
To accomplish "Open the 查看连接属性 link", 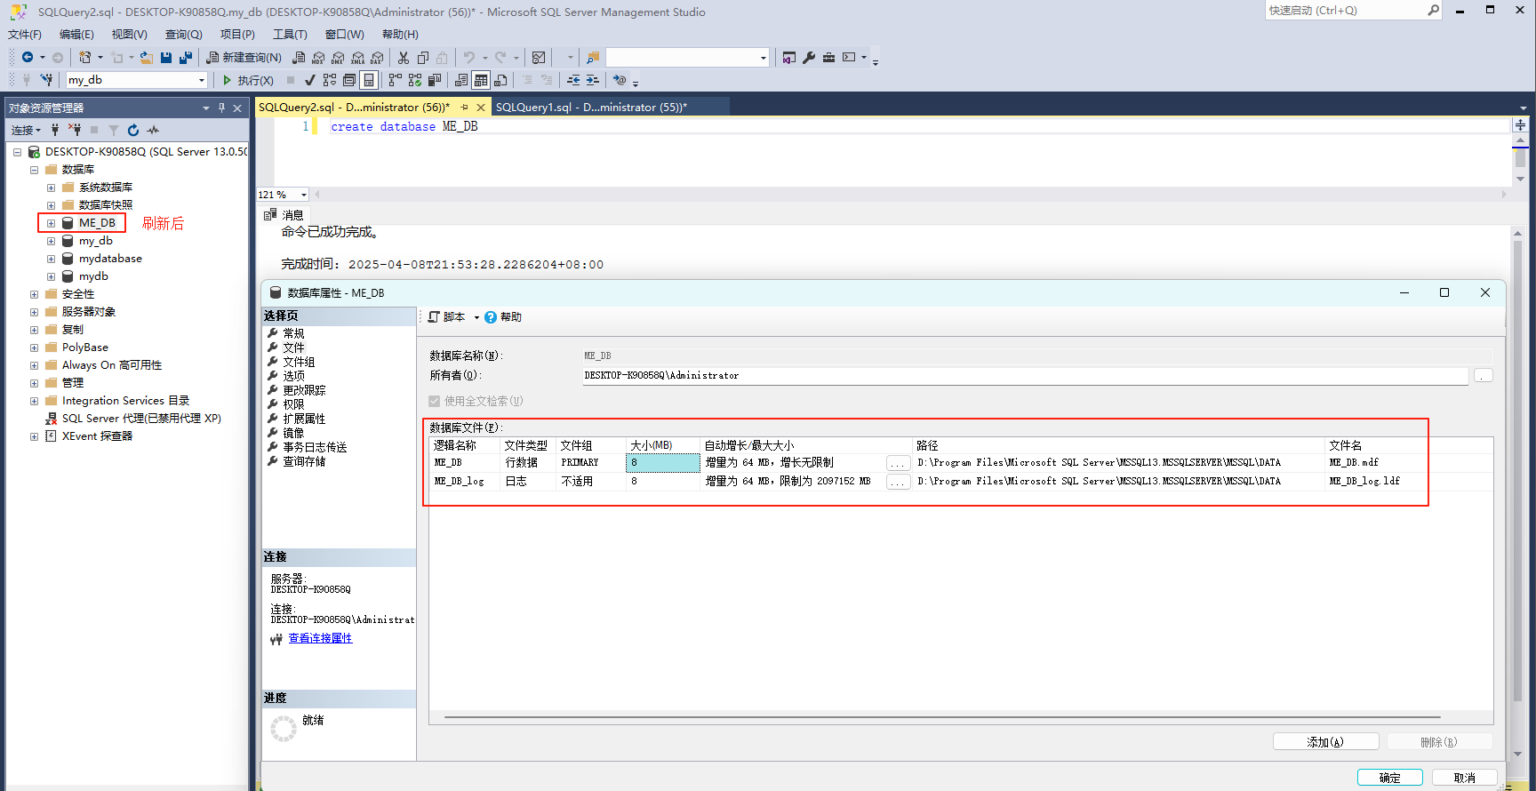I will 320,638.
